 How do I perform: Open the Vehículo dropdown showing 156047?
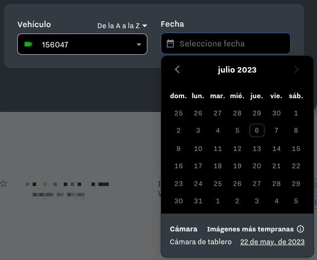click(82, 44)
